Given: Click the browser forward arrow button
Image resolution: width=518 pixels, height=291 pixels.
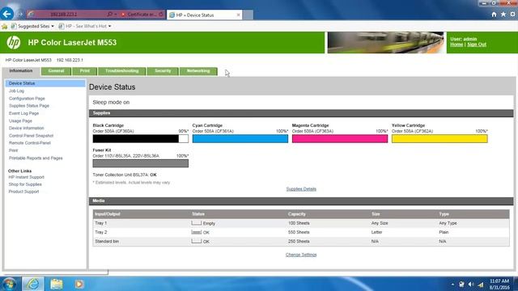Looking at the screenshot, I should click(20, 15).
